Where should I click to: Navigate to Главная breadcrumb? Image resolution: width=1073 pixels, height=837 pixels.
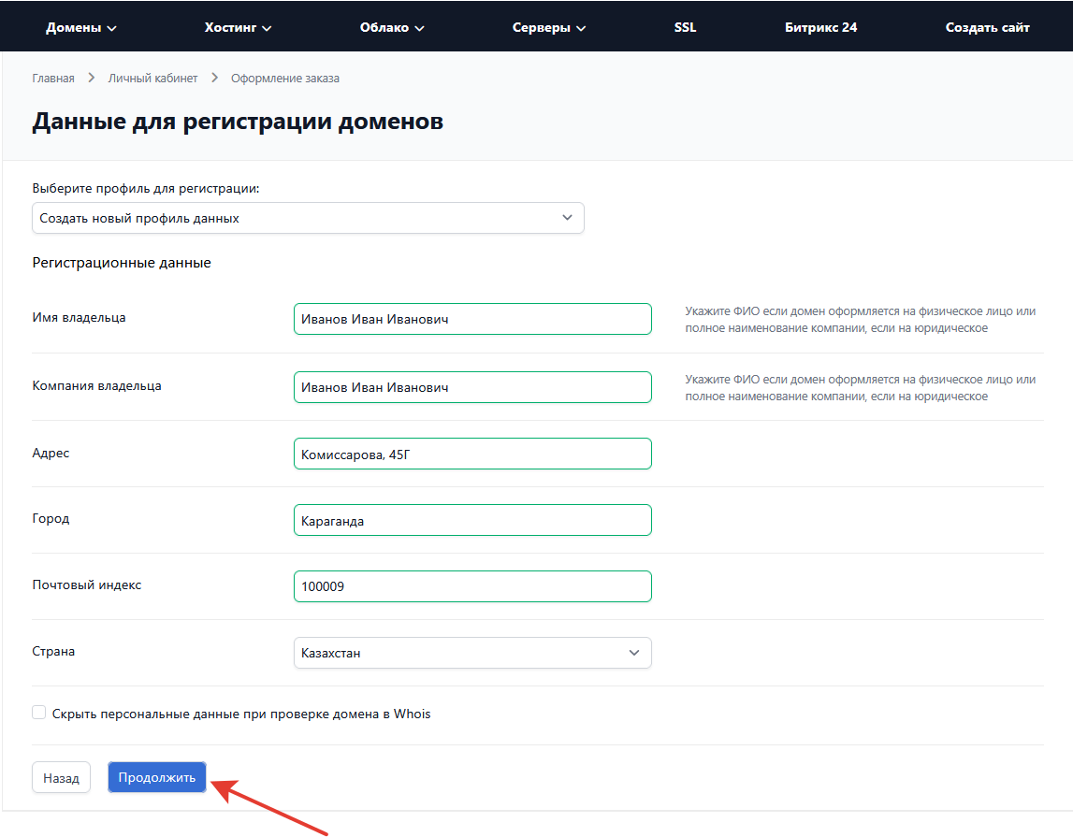[x=53, y=79]
